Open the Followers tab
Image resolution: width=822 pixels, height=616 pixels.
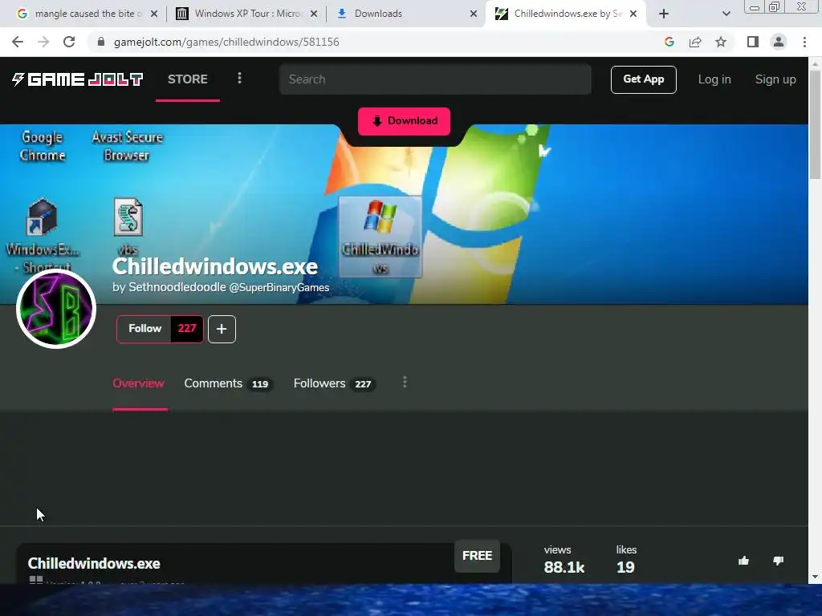(x=333, y=383)
